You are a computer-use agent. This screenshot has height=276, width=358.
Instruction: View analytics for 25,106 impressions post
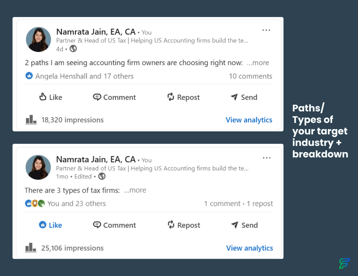(x=250, y=248)
